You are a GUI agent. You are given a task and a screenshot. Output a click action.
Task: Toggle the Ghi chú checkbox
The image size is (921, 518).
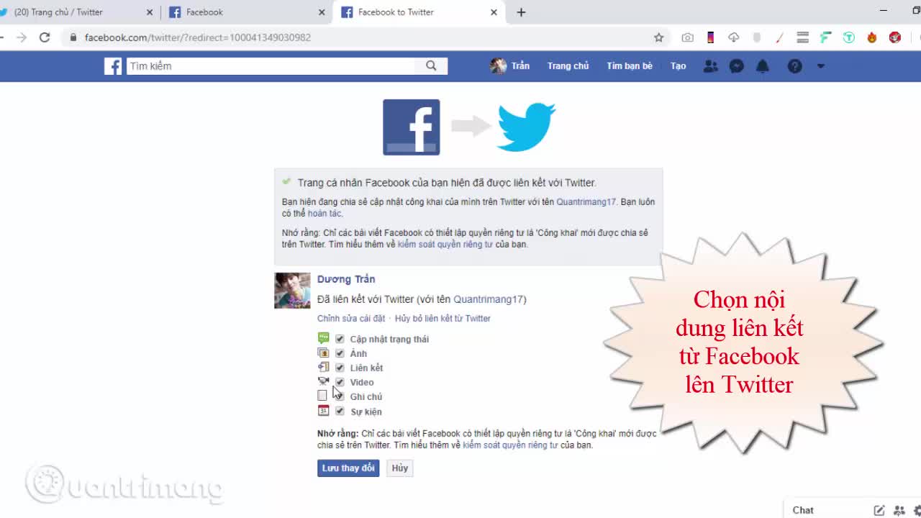pyautogui.click(x=340, y=396)
